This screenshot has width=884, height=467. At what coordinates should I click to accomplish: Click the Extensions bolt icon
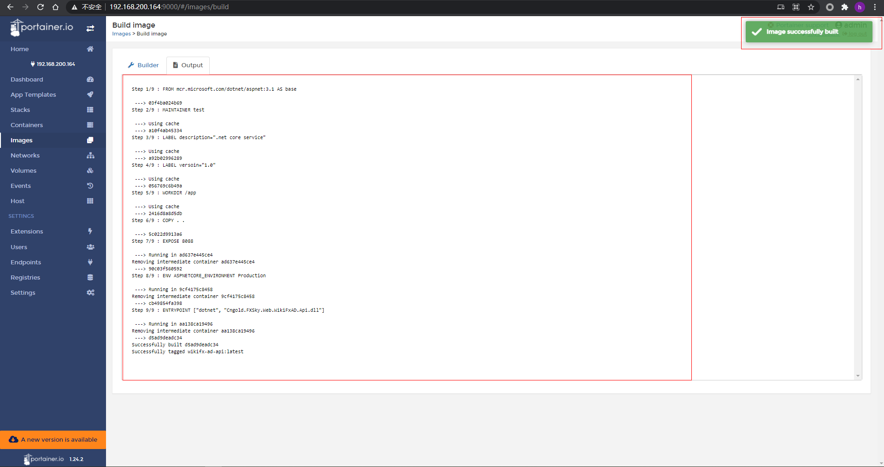90,231
